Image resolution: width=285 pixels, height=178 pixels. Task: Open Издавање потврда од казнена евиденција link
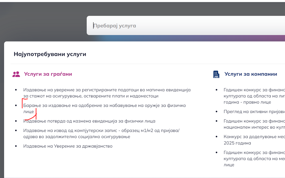tap(89, 121)
